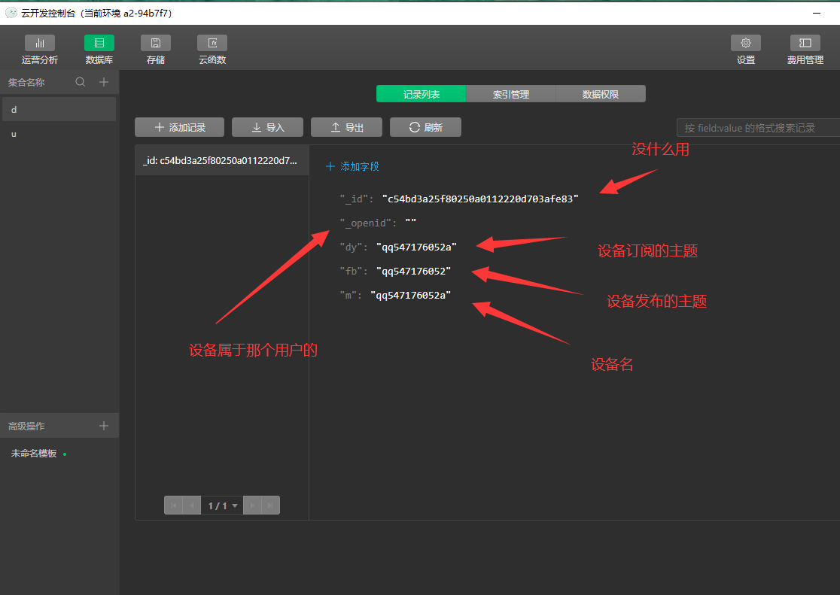Click the empty "_openid" value
The width and height of the screenshot is (840, 595).
tap(410, 223)
